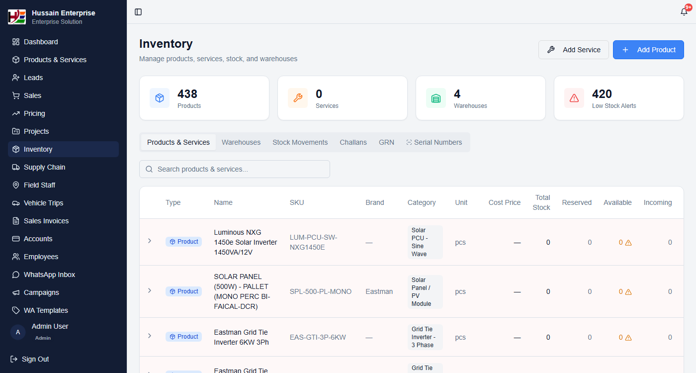Sign Out of the application
This screenshot has width=696, height=373.
[x=30, y=359]
